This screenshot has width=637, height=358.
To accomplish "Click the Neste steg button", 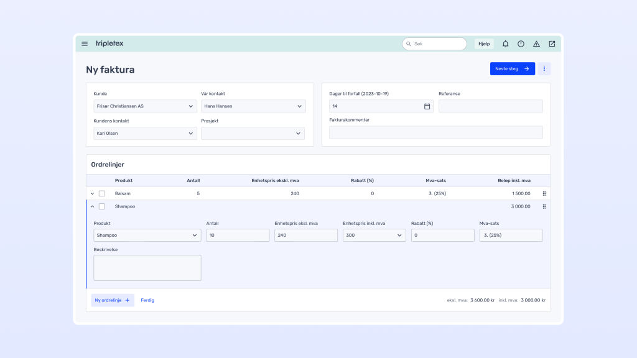I will (512, 69).
